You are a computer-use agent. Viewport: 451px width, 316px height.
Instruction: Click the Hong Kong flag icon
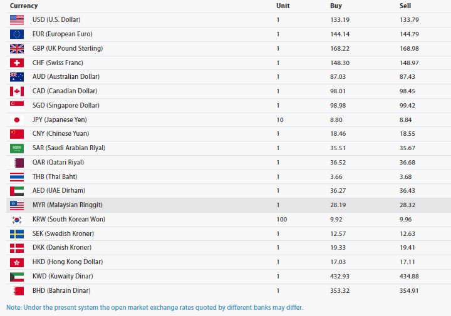[17, 262]
